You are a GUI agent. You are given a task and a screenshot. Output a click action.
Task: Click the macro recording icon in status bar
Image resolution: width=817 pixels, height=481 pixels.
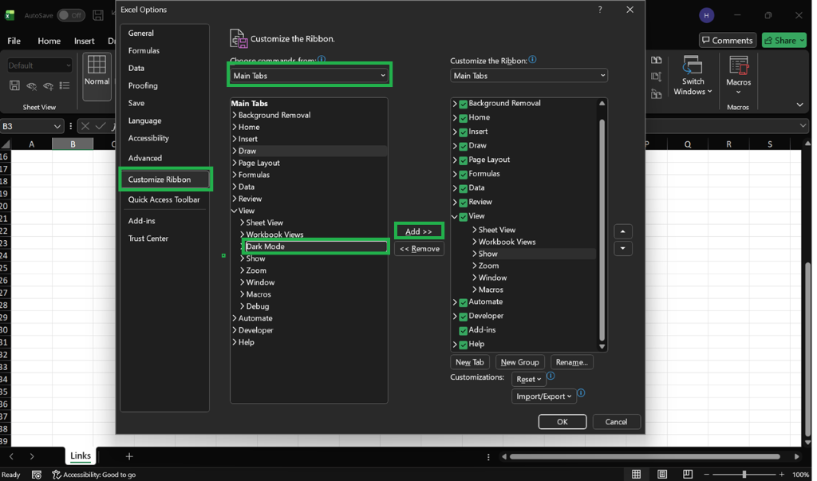tap(37, 475)
